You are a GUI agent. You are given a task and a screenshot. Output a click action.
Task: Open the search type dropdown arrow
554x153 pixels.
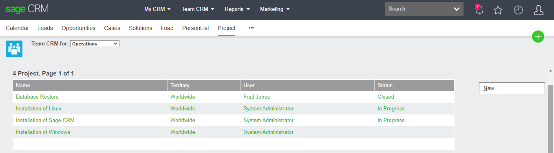click(457, 9)
